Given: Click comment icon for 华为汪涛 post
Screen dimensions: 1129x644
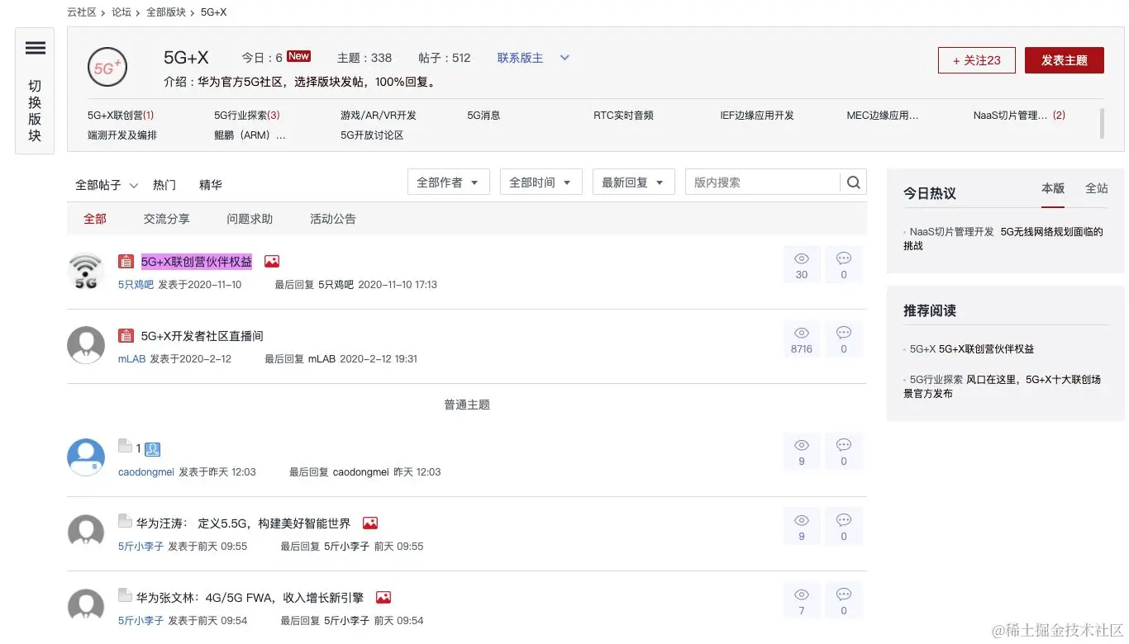Looking at the screenshot, I should pos(844,520).
